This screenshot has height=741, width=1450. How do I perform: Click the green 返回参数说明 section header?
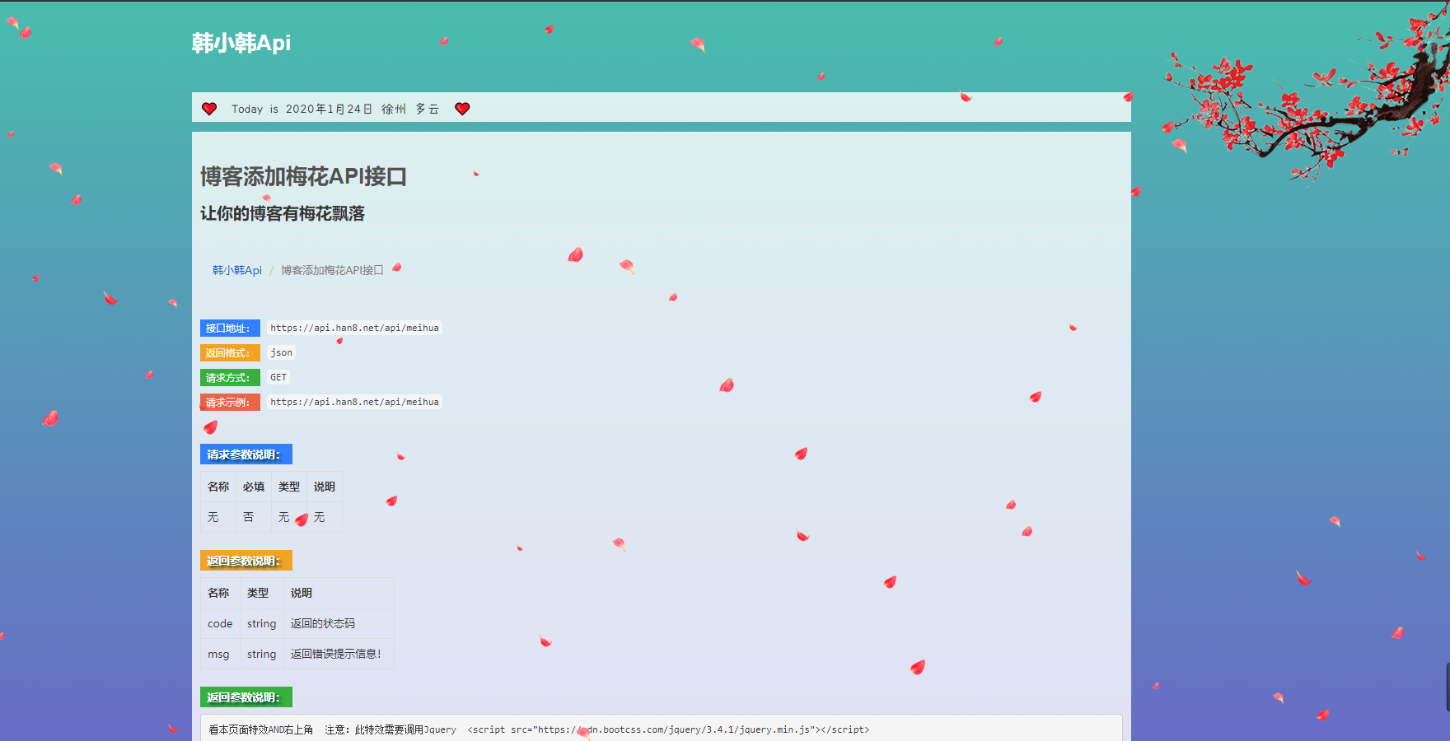246,697
